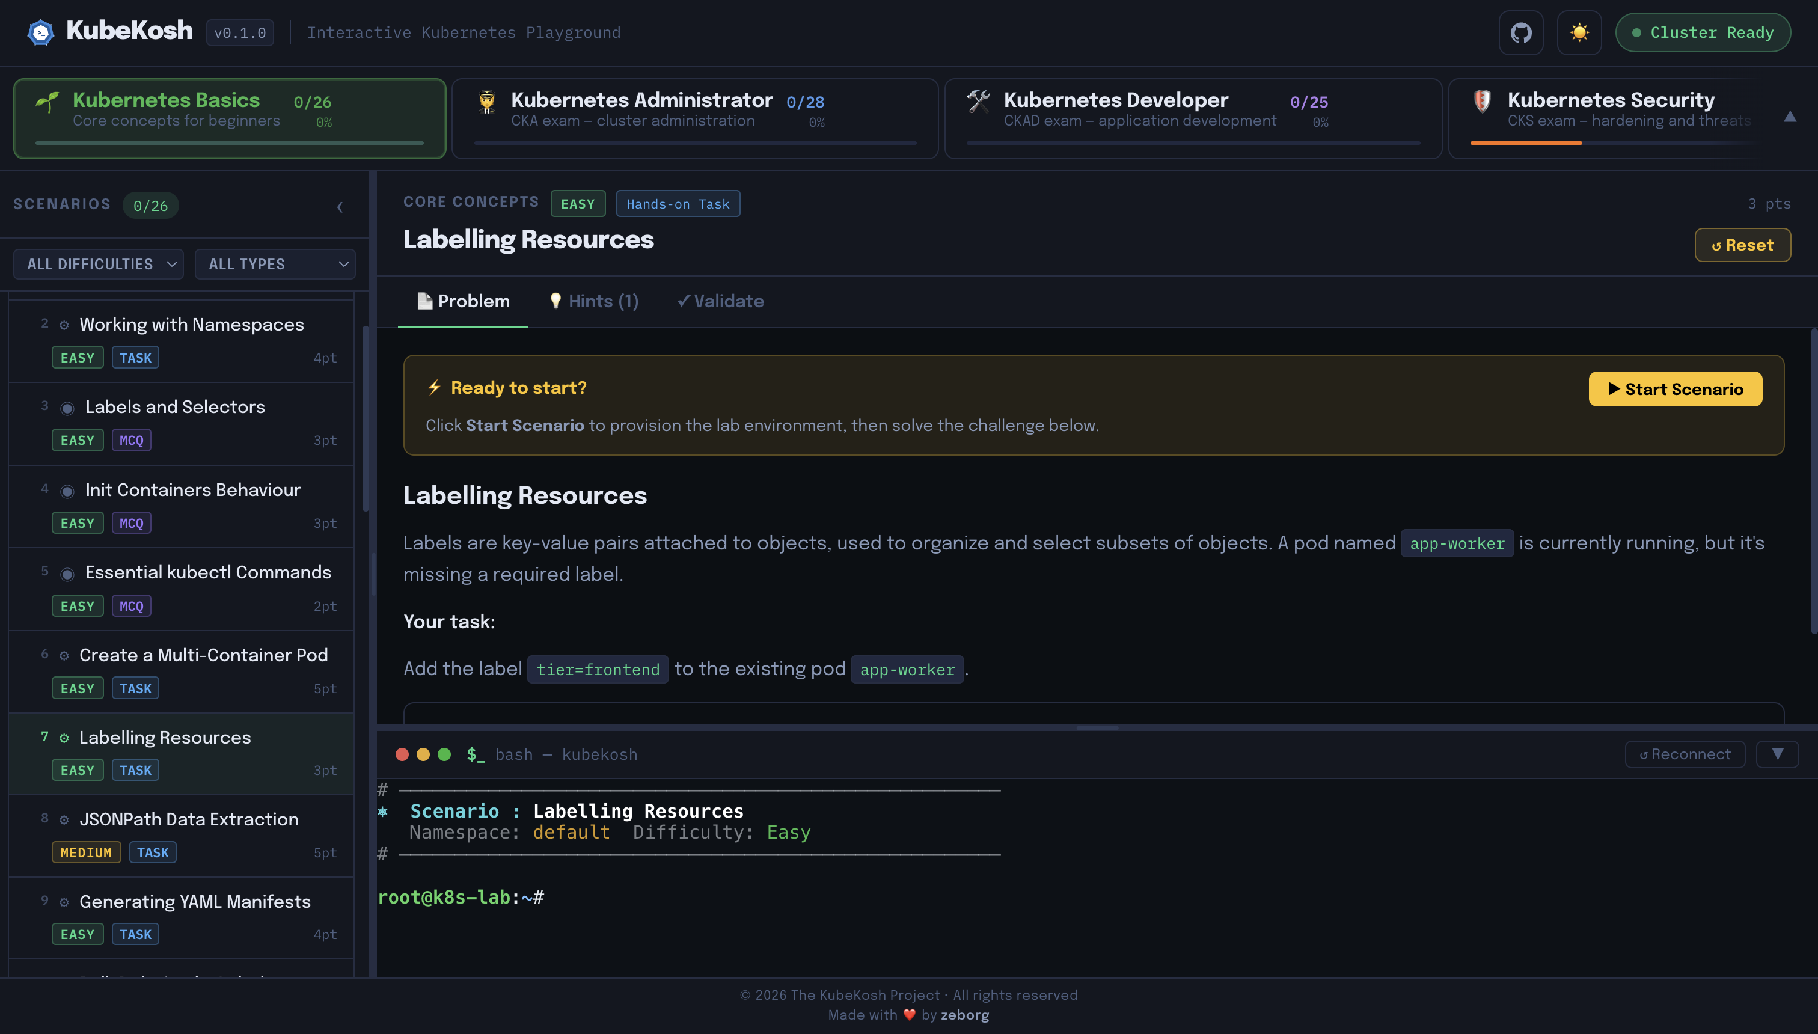Click the tier=frontend label code chip
The image size is (1818, 1034).
[597, 670]
